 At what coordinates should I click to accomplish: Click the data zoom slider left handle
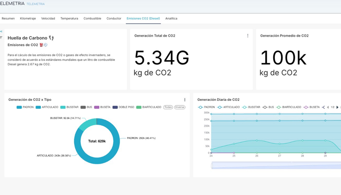point(212,166)
